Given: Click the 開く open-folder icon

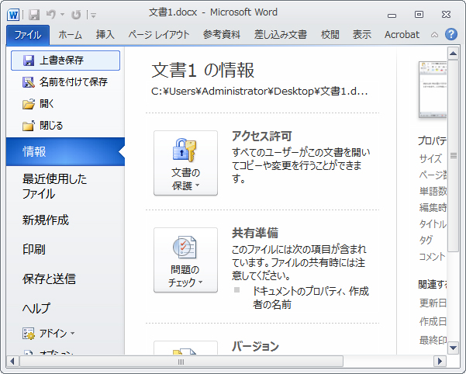Looking at the screenshot, I should pyautogui.click(x=29, y=104).
